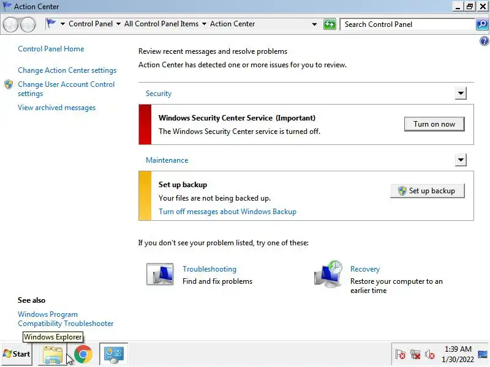Click the Security section heading
The image size is (490, 367).
[159, 94]
